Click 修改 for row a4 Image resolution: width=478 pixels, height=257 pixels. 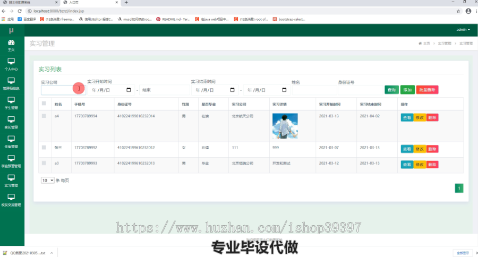click(x=420, y=117)
